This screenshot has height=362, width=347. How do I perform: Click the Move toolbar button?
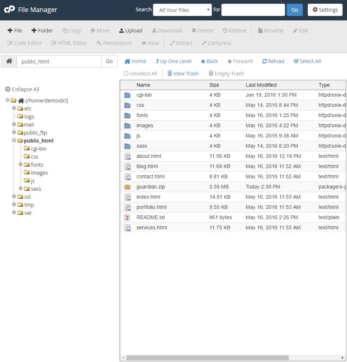click(100, 31)
